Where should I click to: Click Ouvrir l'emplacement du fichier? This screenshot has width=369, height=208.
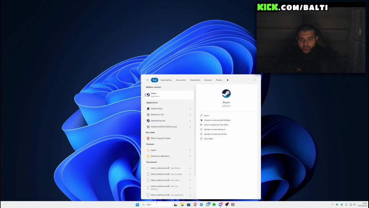pos(216,125)
